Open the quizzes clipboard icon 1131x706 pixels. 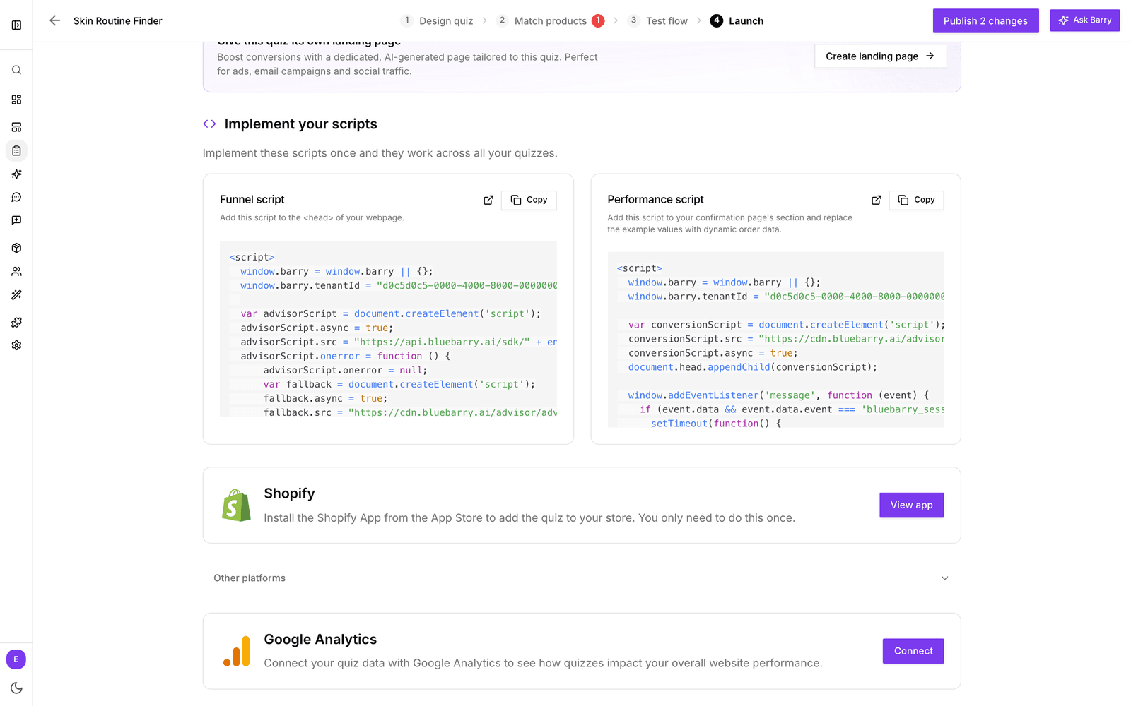click(16, 150)
